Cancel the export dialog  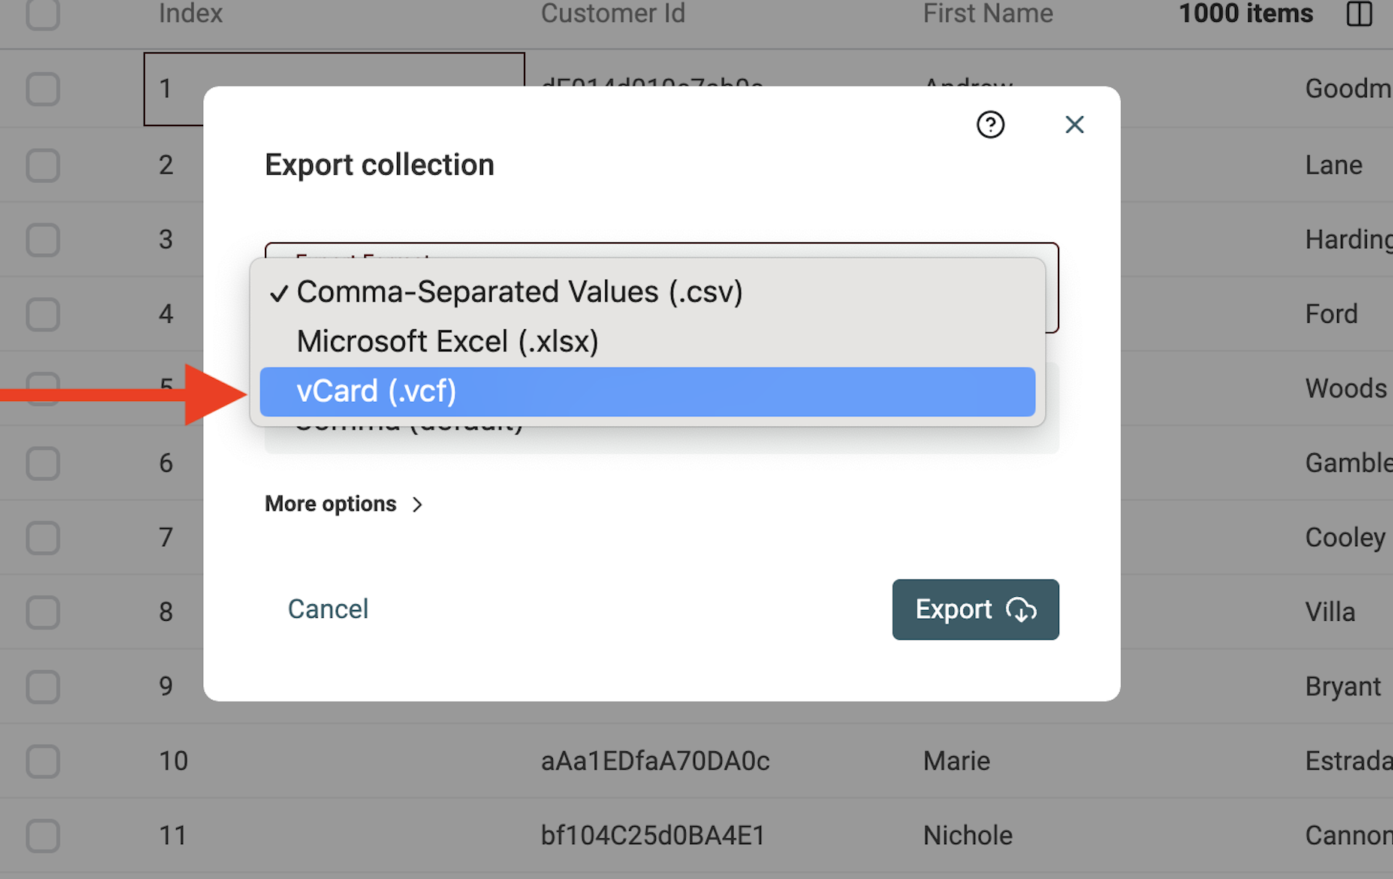(x=328, y=608)
